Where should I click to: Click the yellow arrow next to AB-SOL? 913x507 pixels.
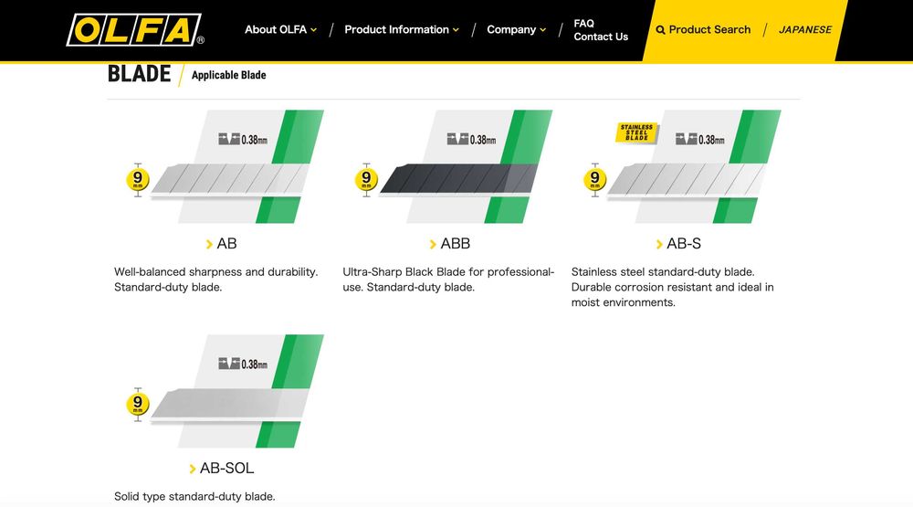[x=192, y=469]
